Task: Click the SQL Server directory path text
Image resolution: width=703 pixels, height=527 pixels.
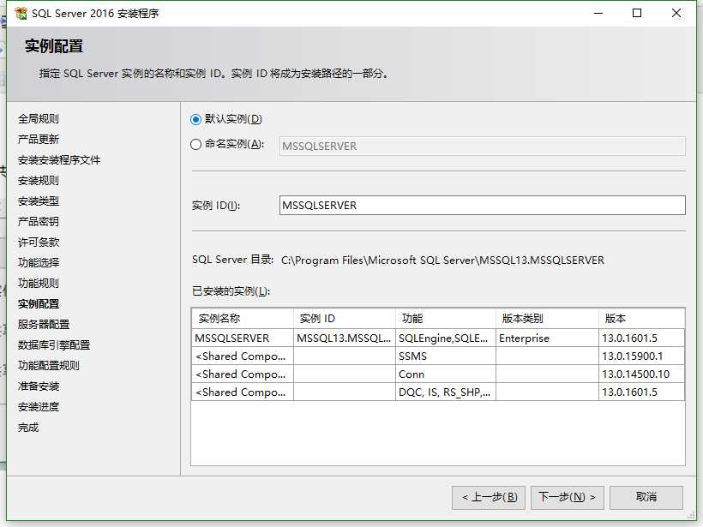Action: tap(442, 261)
